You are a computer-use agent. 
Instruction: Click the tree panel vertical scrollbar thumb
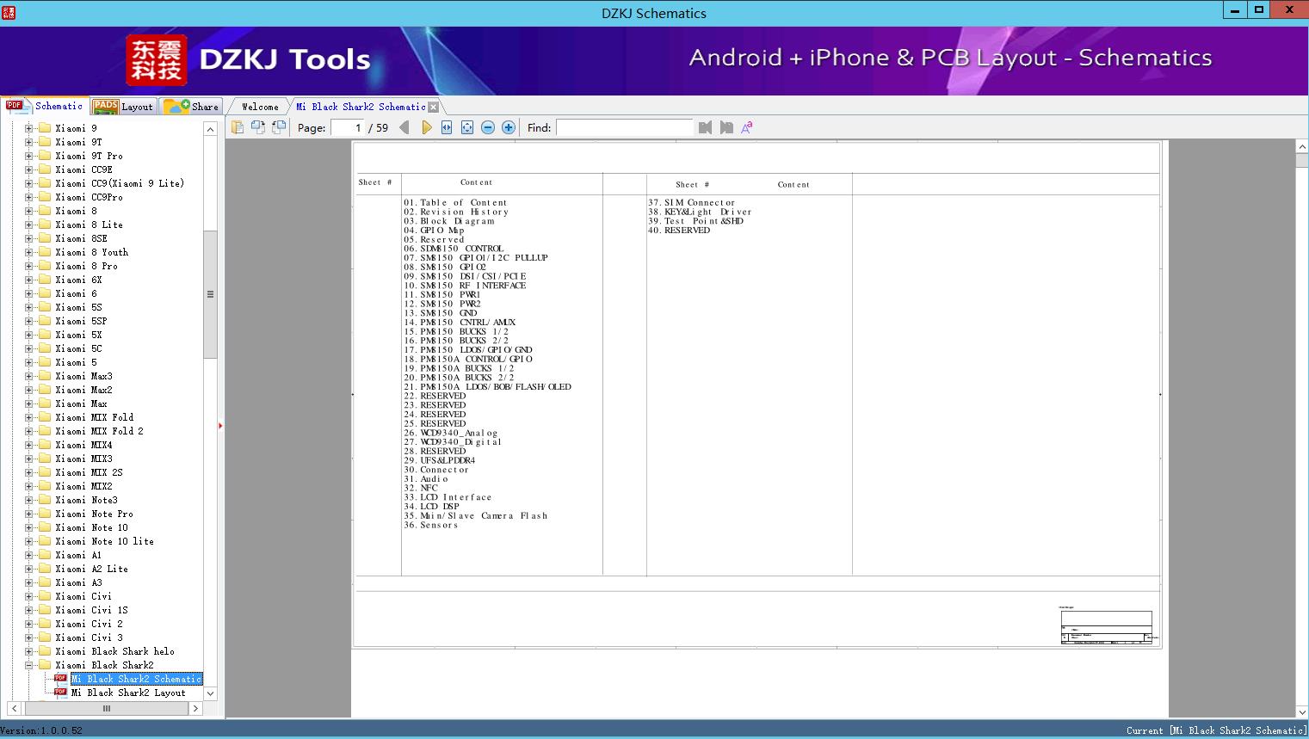pyautogui.click(x=210, y=293)
